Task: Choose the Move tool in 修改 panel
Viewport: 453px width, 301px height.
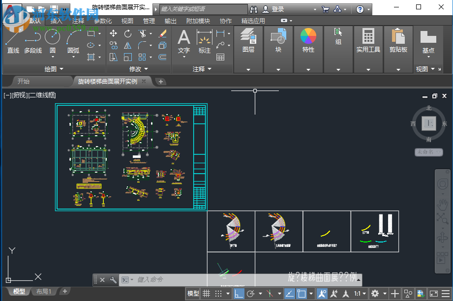Action: coord(114,33)
